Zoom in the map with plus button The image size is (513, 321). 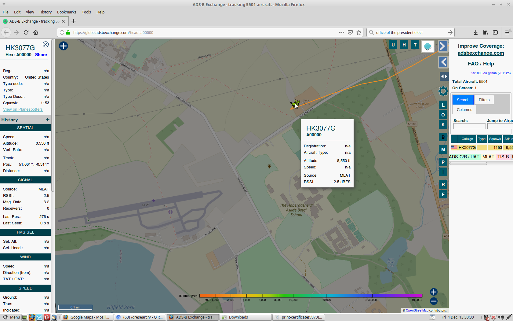(434, 292)
